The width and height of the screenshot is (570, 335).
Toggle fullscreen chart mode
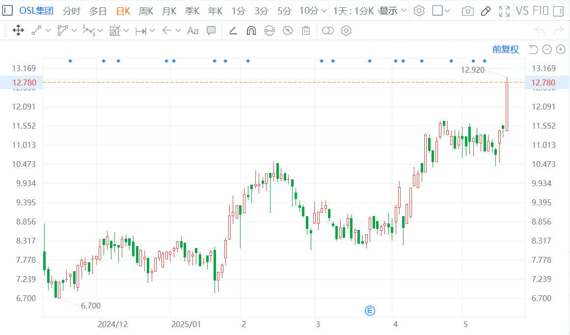pyautogui.click(x=504, y=11)
